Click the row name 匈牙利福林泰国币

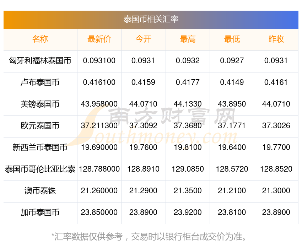coord(40,61)
